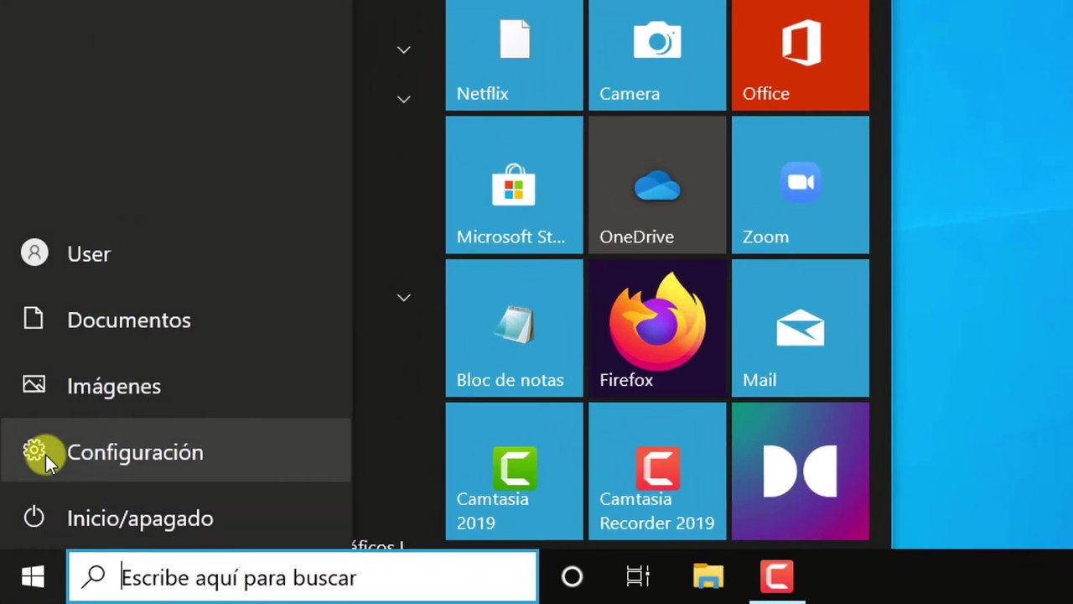Open Documentos from the Start sidebar
This screenshot has height=604, width=1073.
tap(175, 320)
